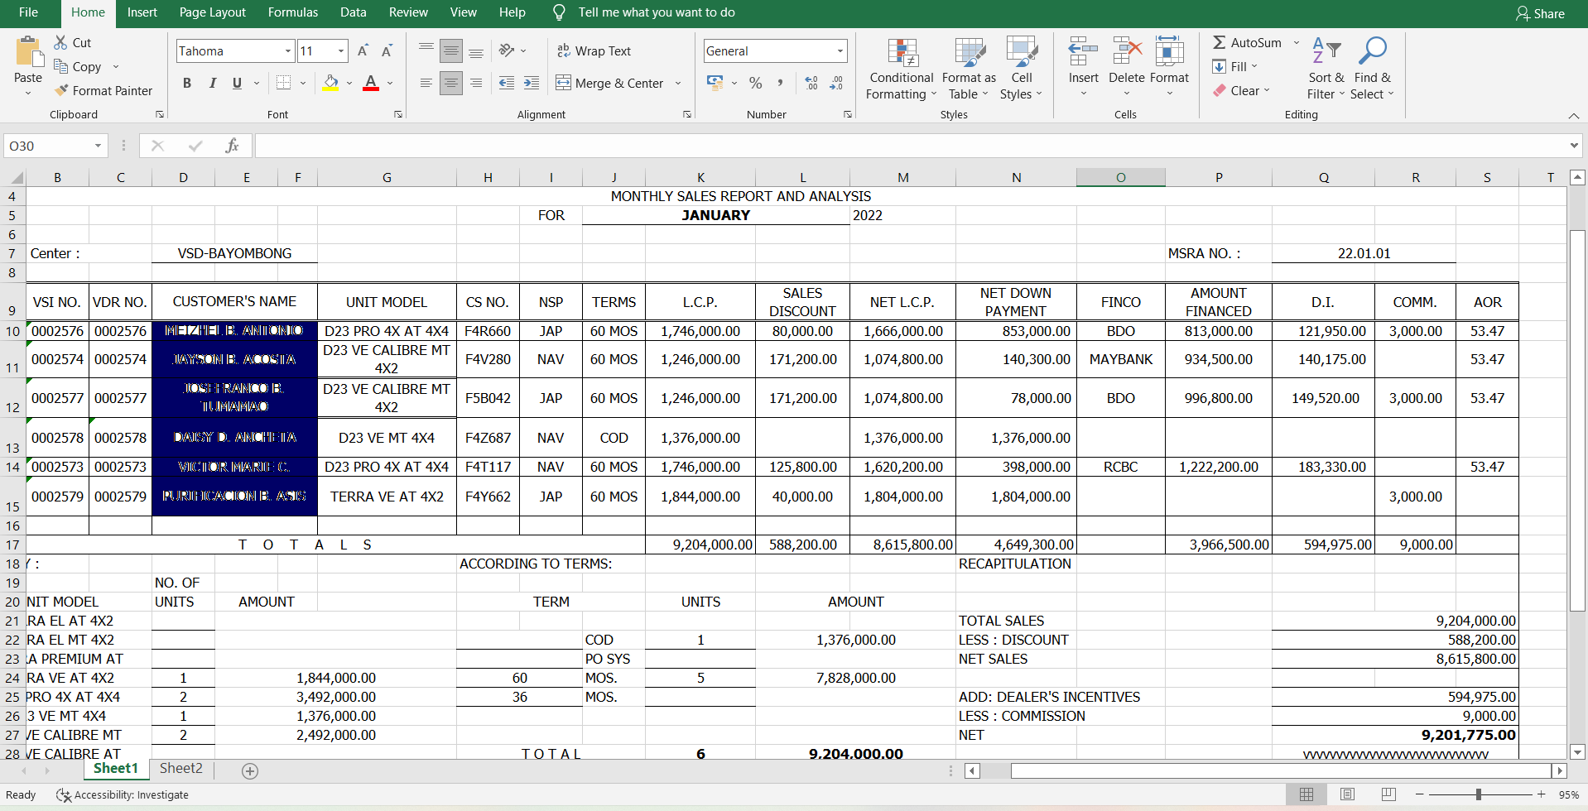The height and width of the screenshot is (811, 1588).
Task: Click the Cut scissors icon
Action: [x=60, y=42]
